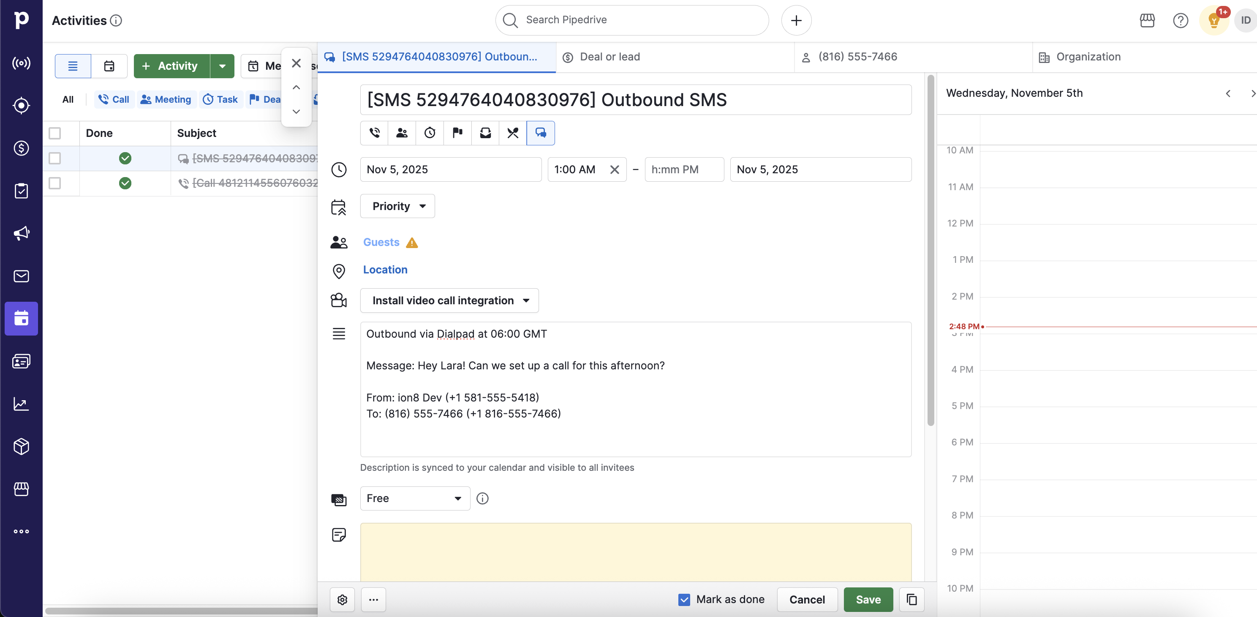The image size is (1257, 617).
Task: Select the Email activity type icon
Action: point(485,133)
